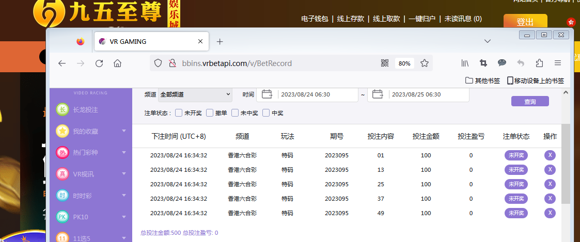Open the QR code icon in the address bar
580x242 pixels.
[384, 63]
